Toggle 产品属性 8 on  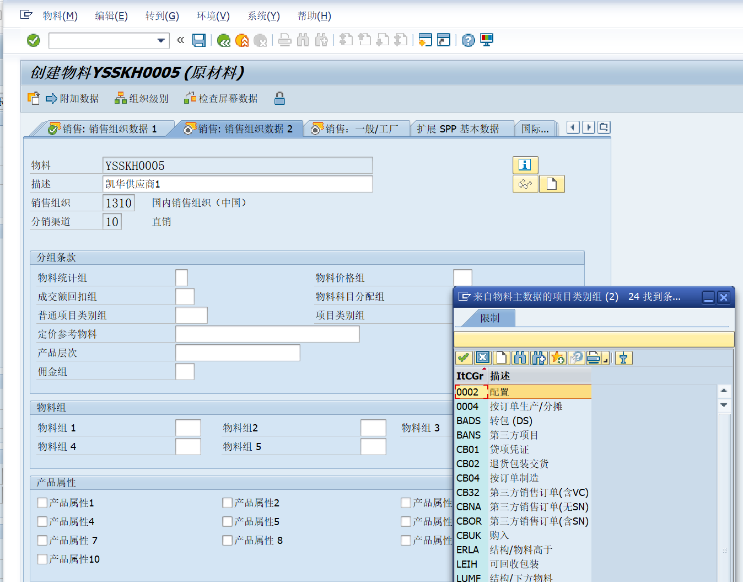tap(227, 540)
